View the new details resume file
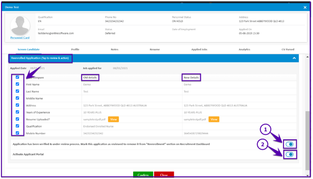 pos(214,119)
